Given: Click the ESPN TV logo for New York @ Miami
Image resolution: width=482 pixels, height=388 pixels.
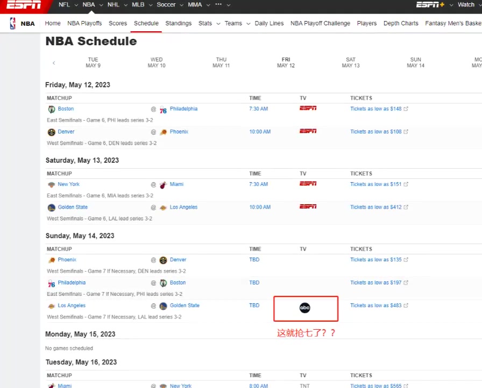Looking at the screenshot, I should pyautogui.click(x=308, y=184).
